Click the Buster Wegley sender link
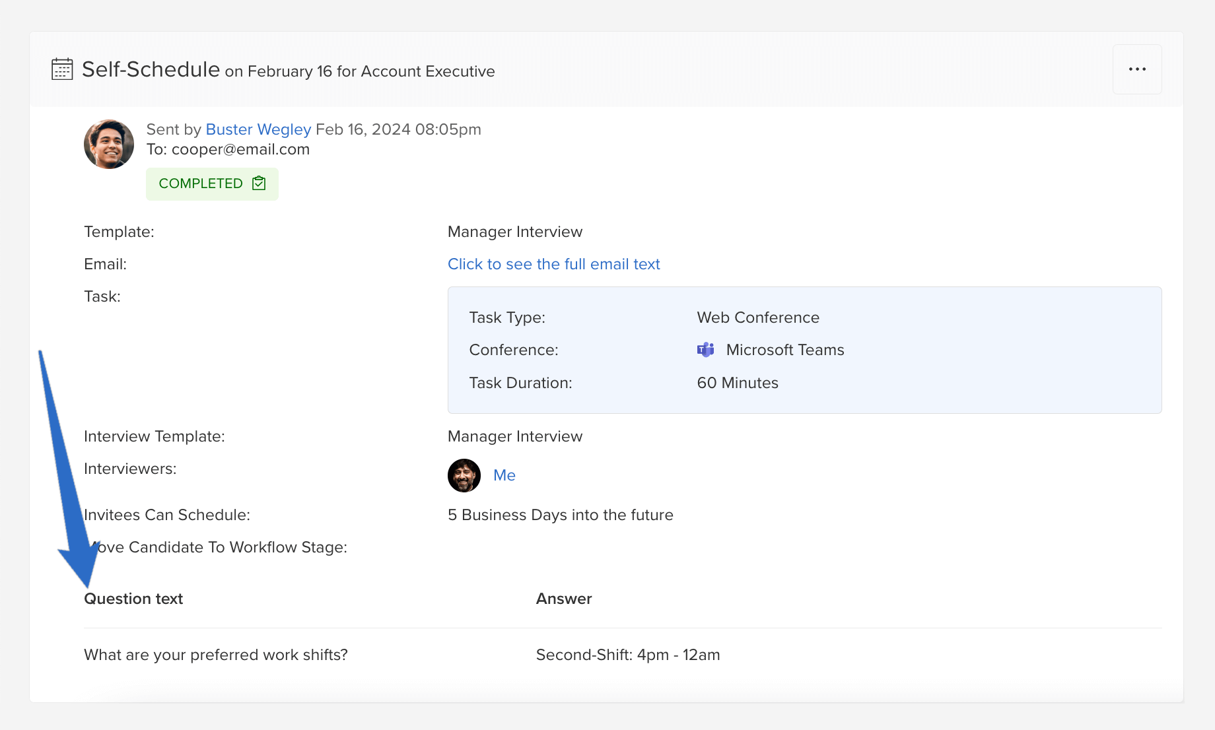Image resolution: width=1215 pixels, height=730 pixels. tap(258, 129)
